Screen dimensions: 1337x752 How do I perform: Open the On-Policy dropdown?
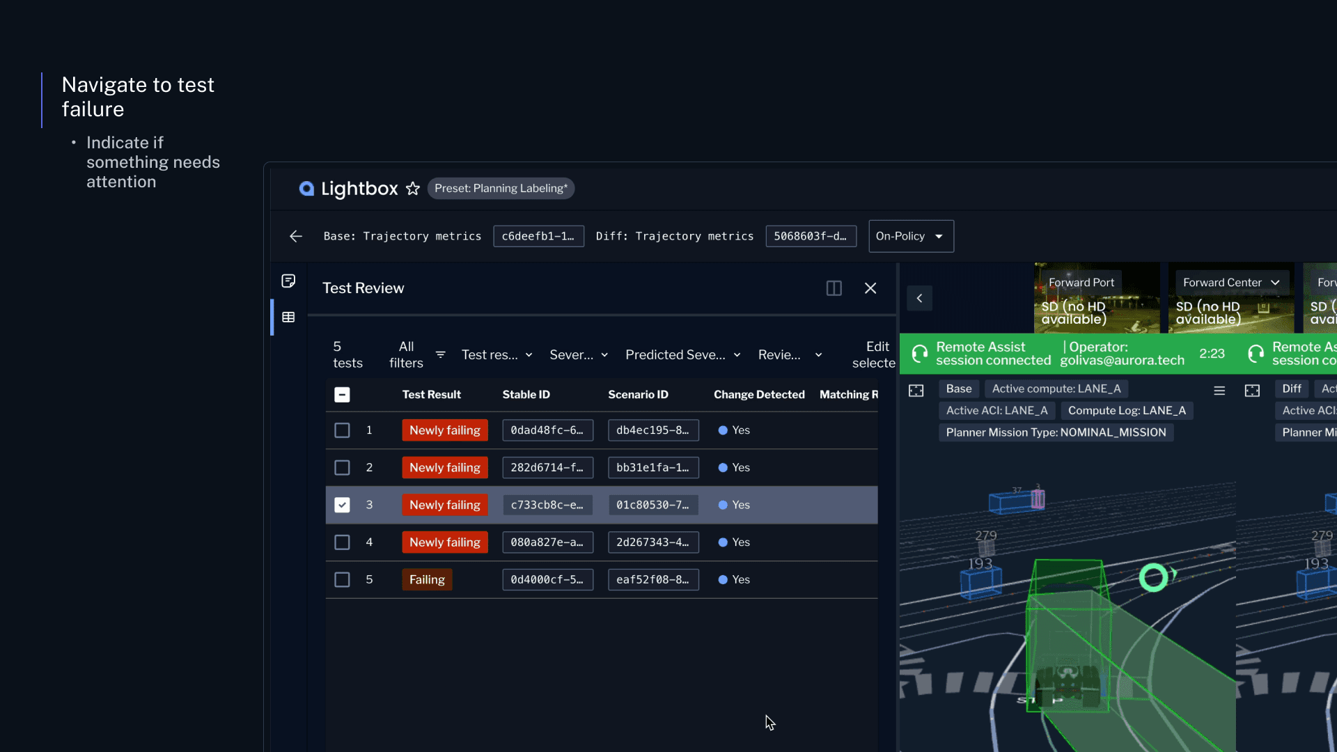(911, 237)
